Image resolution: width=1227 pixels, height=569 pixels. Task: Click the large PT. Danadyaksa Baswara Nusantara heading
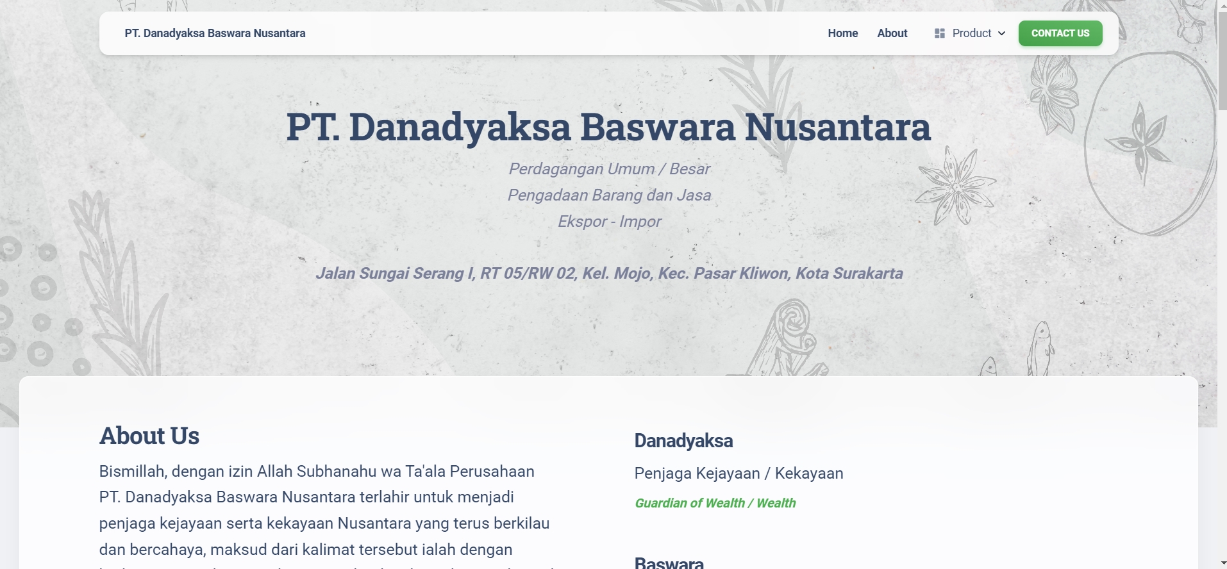pos(608,127)
